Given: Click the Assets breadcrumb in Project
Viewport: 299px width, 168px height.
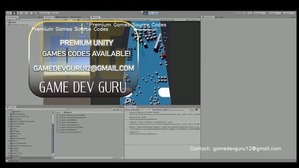Looking at the screenshot, I should point(58,112).
